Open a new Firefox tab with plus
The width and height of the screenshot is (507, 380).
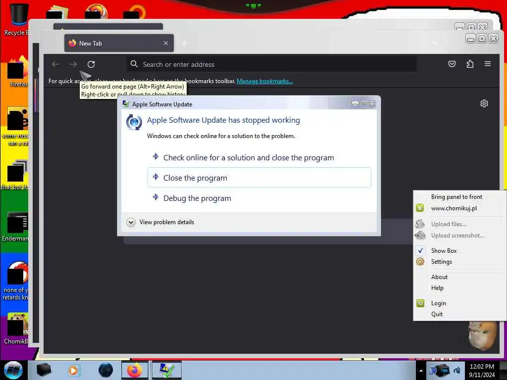tap(185, 43)
